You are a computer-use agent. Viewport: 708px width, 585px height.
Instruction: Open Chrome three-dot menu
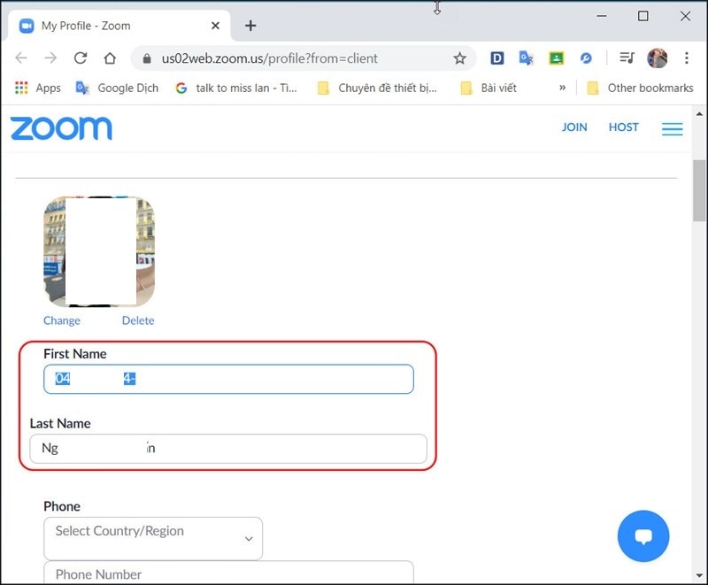click(x=687, y=58)
